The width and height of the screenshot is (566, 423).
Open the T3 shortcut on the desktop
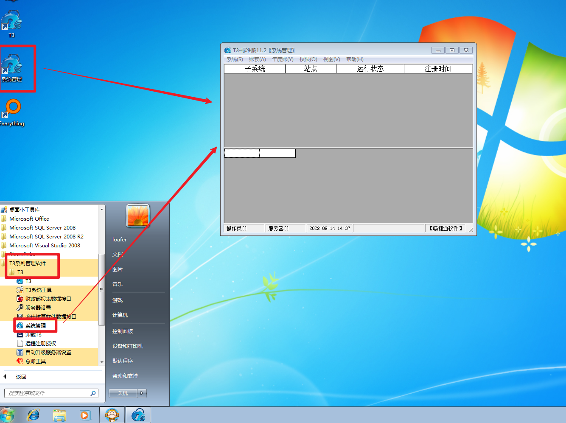click(x=11, y=23)
